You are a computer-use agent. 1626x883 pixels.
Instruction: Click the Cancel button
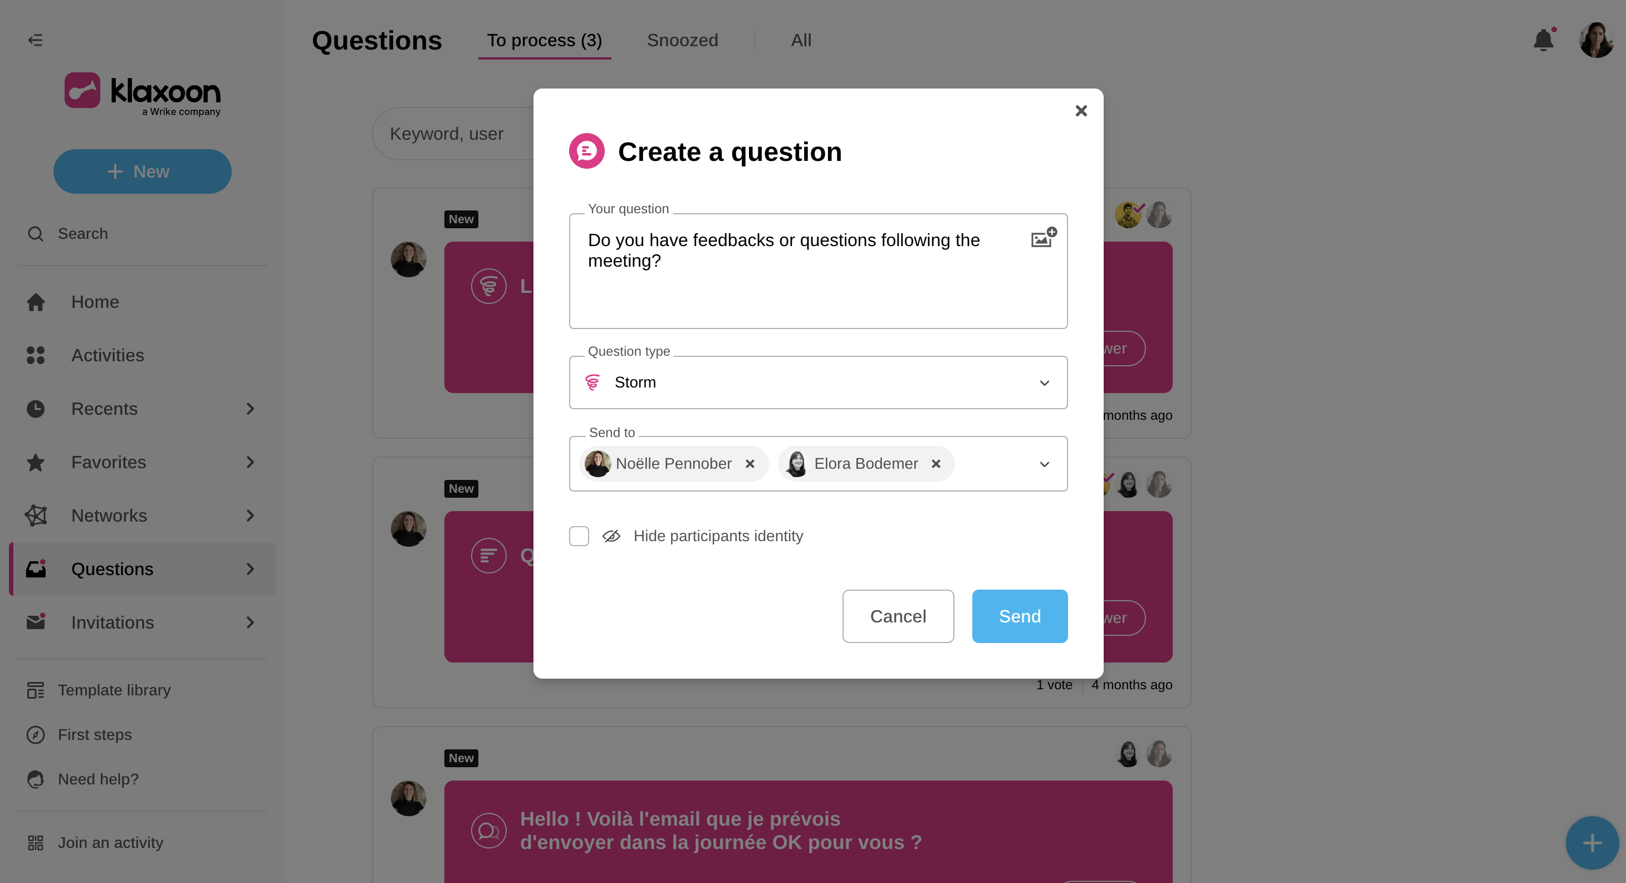pos(898,616)
